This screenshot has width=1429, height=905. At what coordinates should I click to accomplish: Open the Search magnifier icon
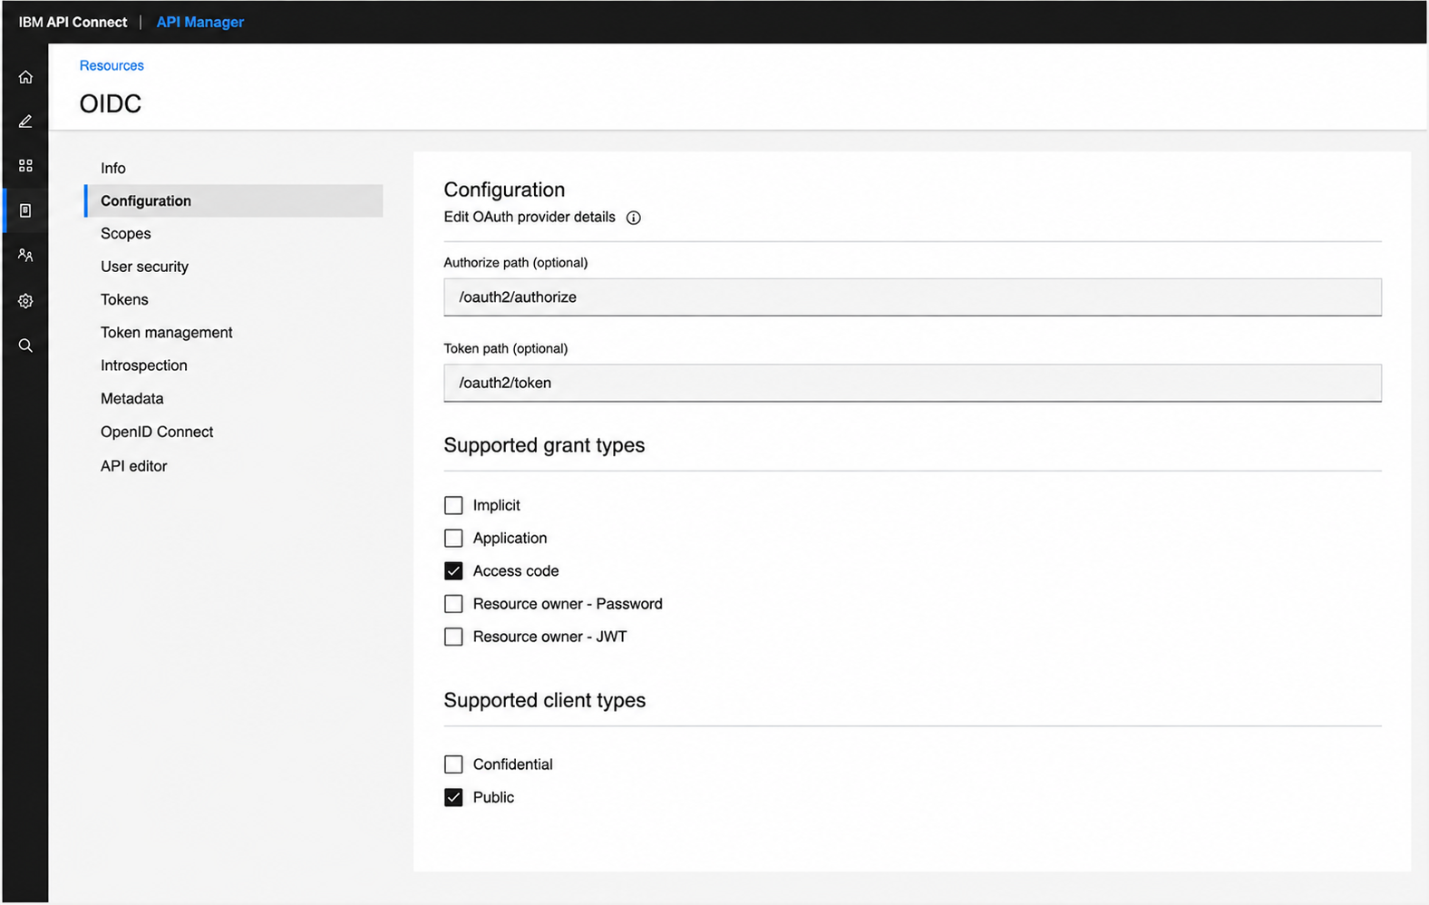(25, 345)
